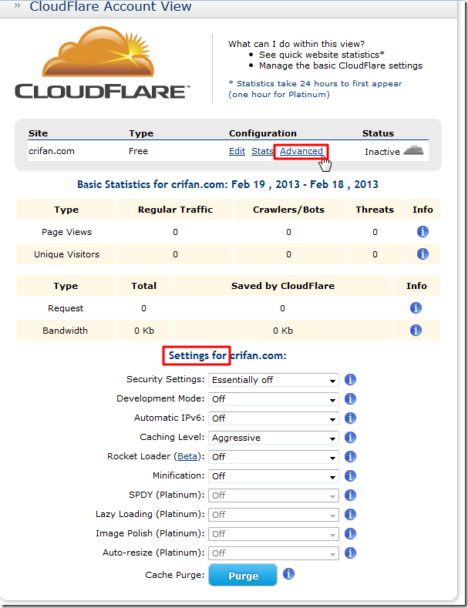The width and height of the screenshot is (468, 608).
Task: Click the Crawlers/Bots column header
Action: pyautogui.click(x=288, y=210)
